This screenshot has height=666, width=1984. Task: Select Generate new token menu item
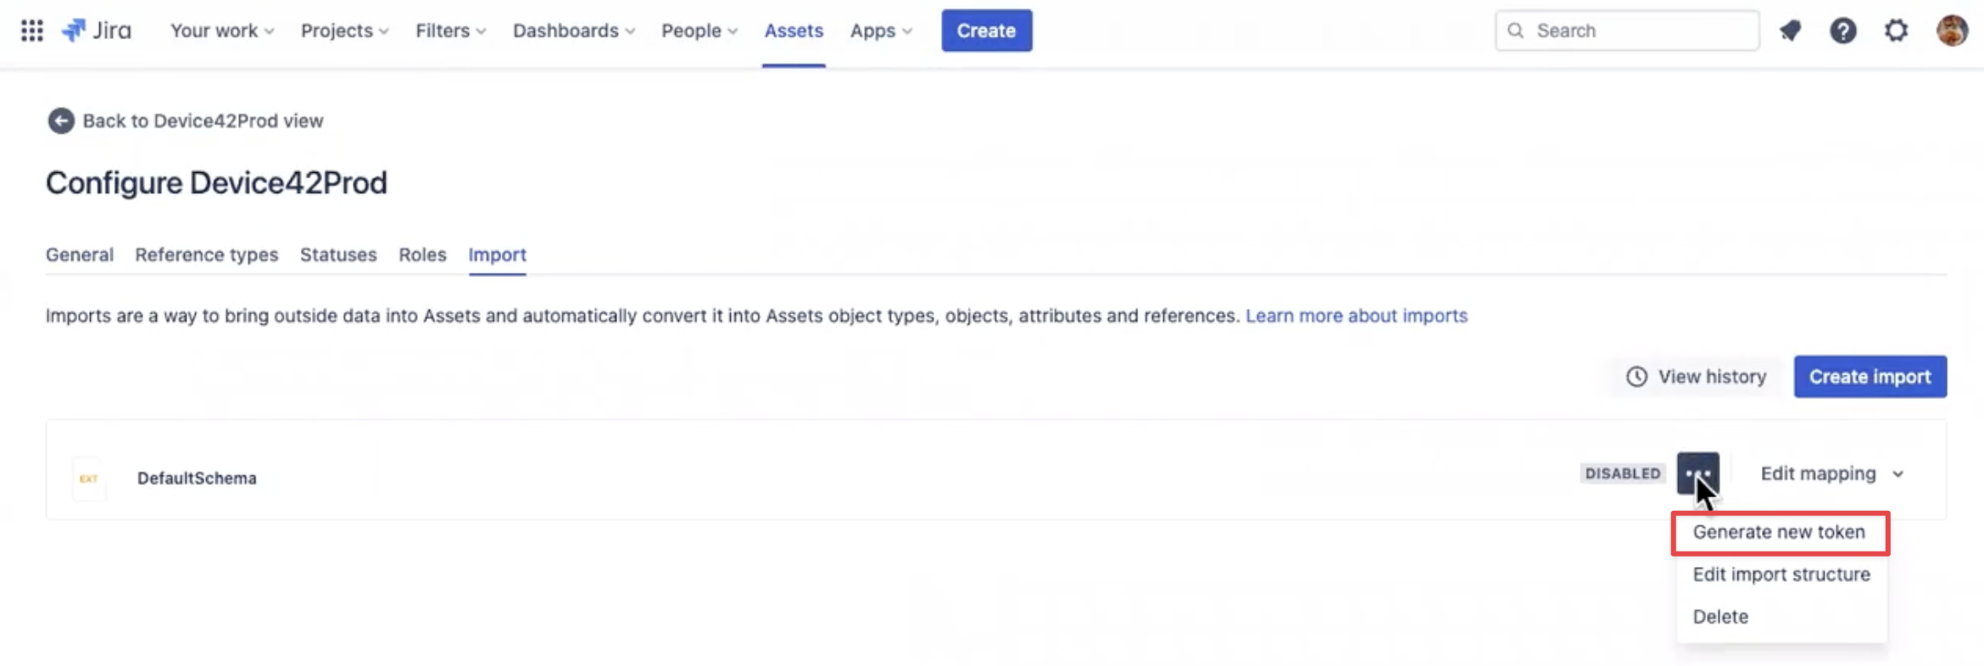(1779, 532)
